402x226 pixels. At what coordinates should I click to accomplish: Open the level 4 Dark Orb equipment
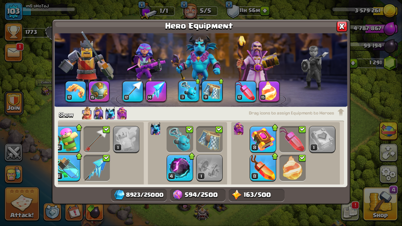pyautogui.click(x=180, y=168)
